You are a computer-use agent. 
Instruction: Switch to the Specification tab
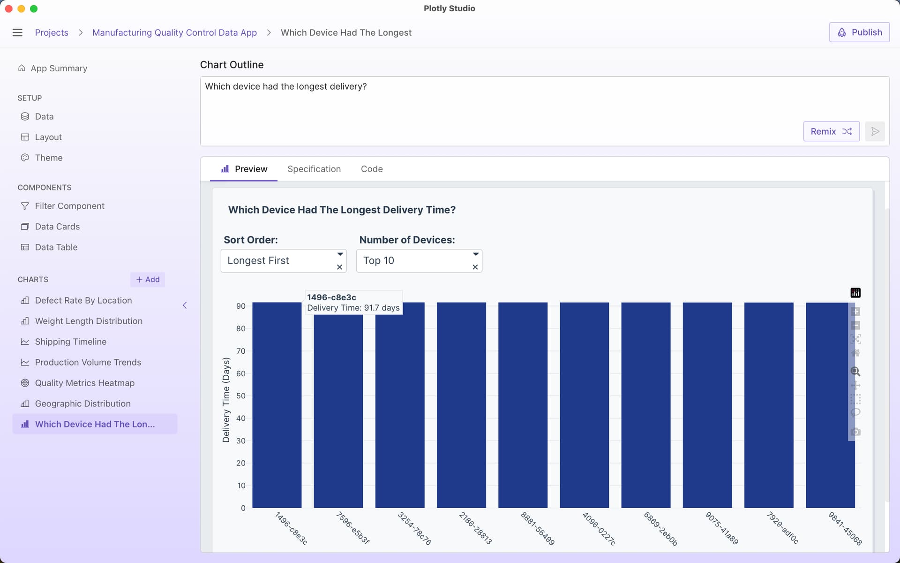[314, 169]
